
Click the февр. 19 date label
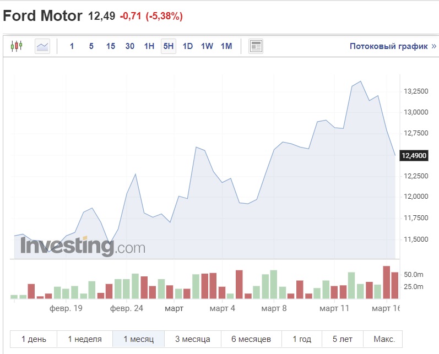tap(66, 308)
